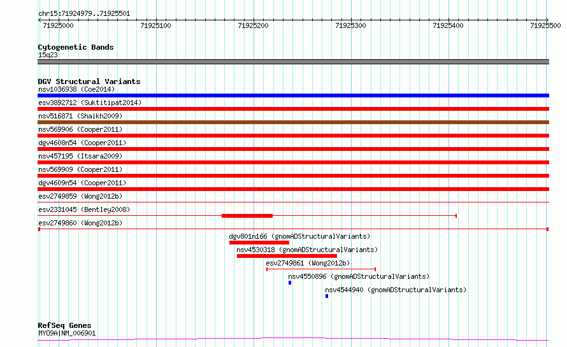This screenshot has height=347, width=567.
Task: Open nsv4530318 (gnomADStructuralVariants) label
Action: point(307,250)
